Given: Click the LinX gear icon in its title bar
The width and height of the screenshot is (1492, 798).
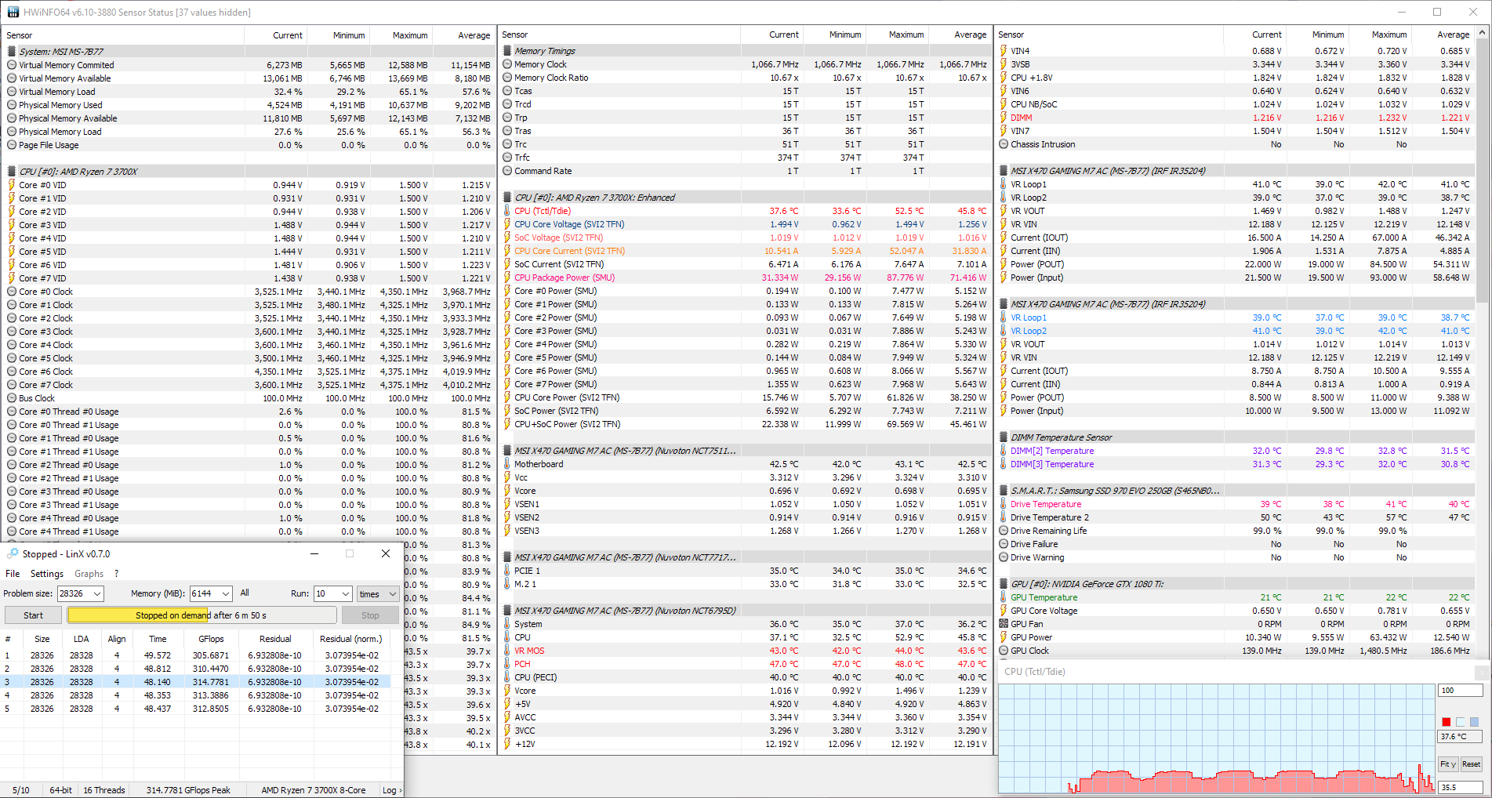Looking at the screenshot, I should (x=13, y=553).
